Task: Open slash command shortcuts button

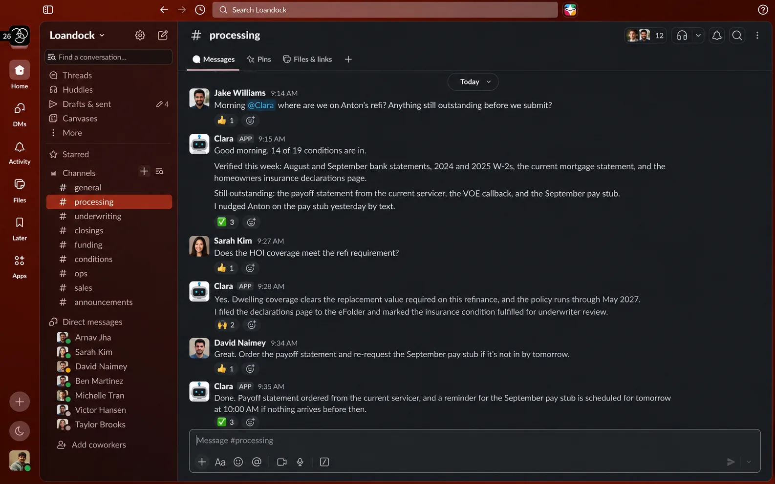Action: [x=324, y=462]
